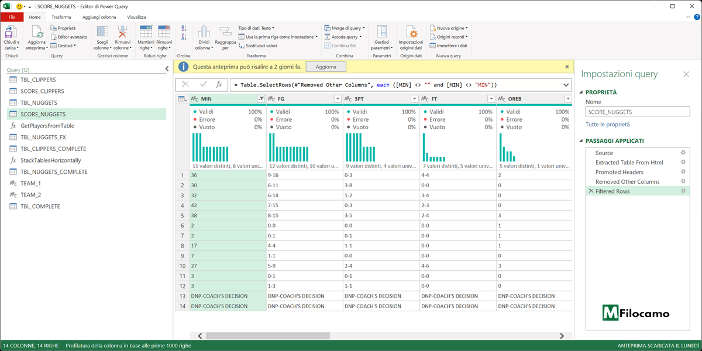The image size is (702, 351).
Task: Click the Rimuovi colonne icon
Action: coord(122,32)
